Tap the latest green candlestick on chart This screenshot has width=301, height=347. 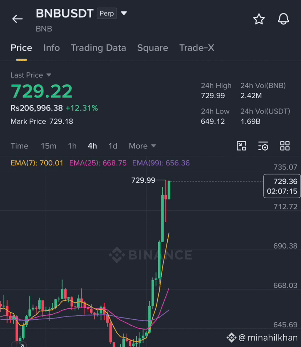tap(169, 190)
